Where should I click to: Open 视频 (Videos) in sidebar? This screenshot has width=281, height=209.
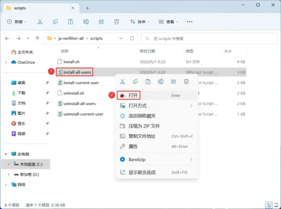click(x=18, y=133)
